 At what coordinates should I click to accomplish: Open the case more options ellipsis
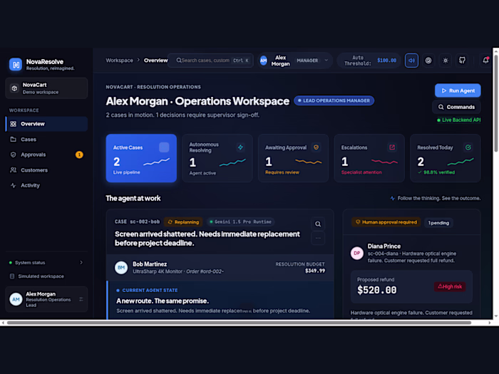tap(318, 238)
